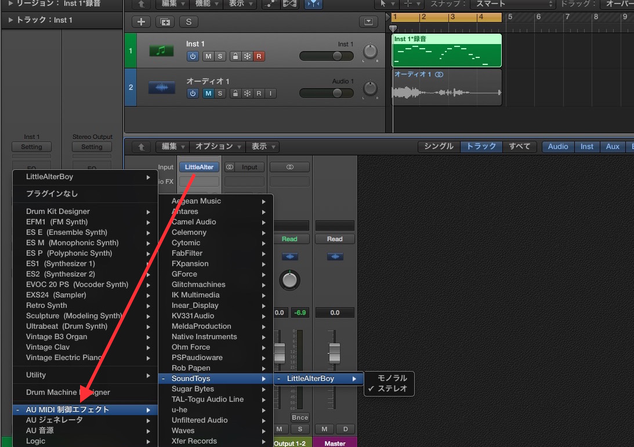Click the Master strip Read automation button
The height and width of the screenshot is (447, 634).
335,239
